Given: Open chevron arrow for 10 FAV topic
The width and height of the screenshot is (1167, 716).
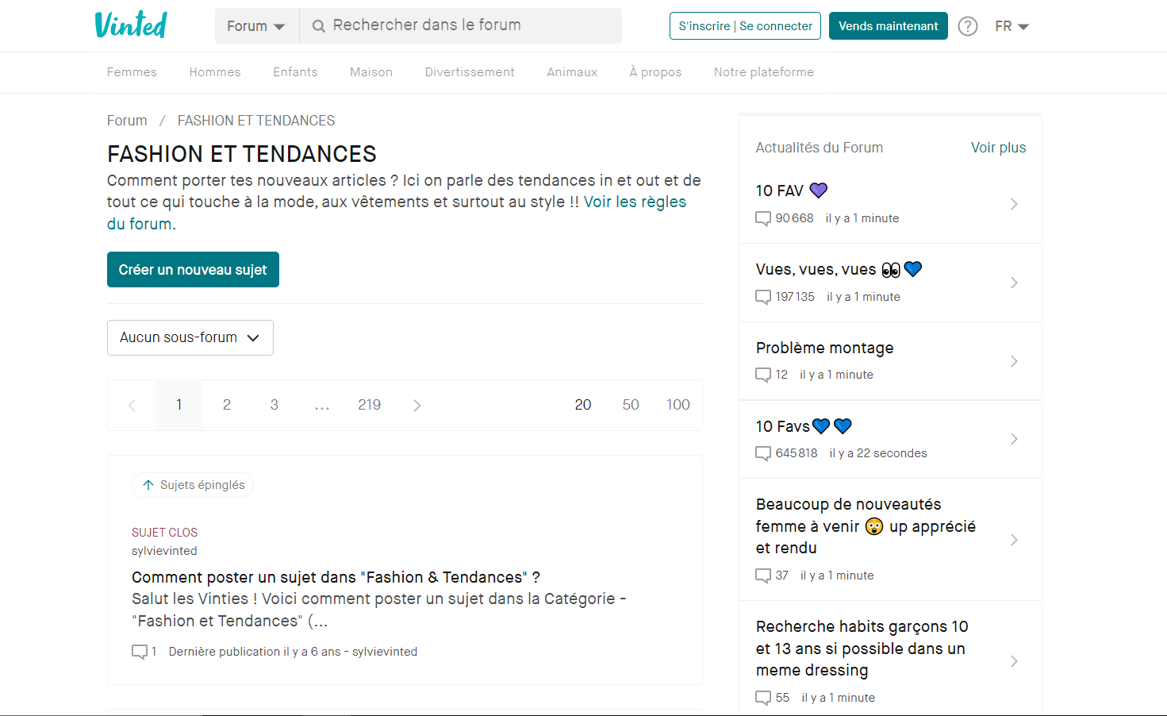Looking at the screenshot, I should (1014, 204).
